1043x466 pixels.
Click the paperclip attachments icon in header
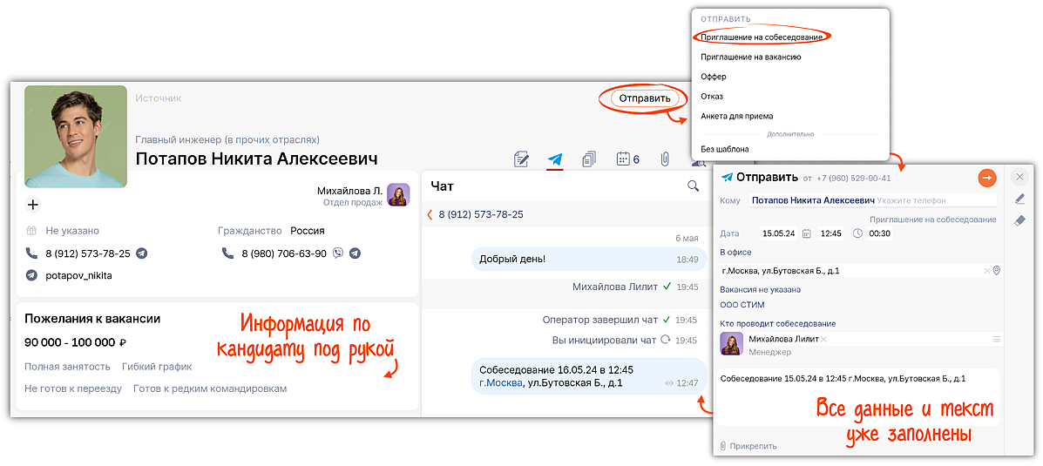point(664,159)
